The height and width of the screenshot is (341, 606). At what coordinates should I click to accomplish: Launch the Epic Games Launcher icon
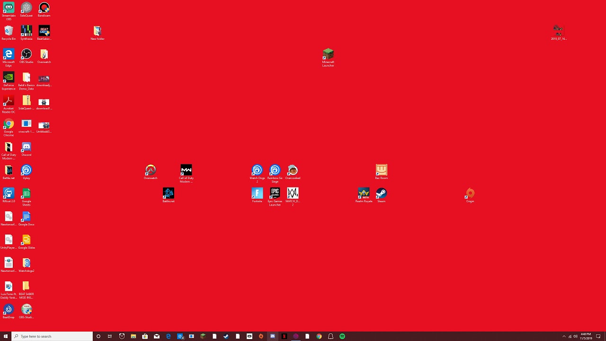point(275,197)
